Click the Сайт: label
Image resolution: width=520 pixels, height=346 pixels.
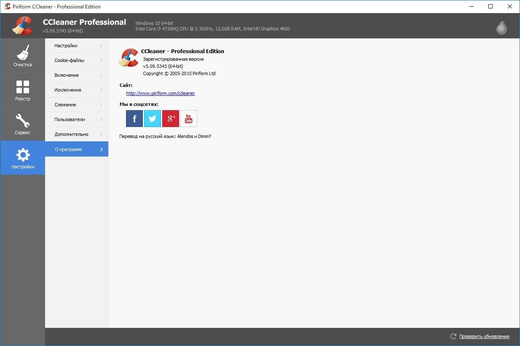click(126, 85)
